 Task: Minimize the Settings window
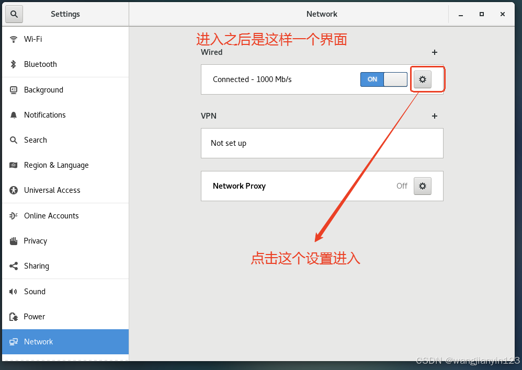click(x=461, y=14)
